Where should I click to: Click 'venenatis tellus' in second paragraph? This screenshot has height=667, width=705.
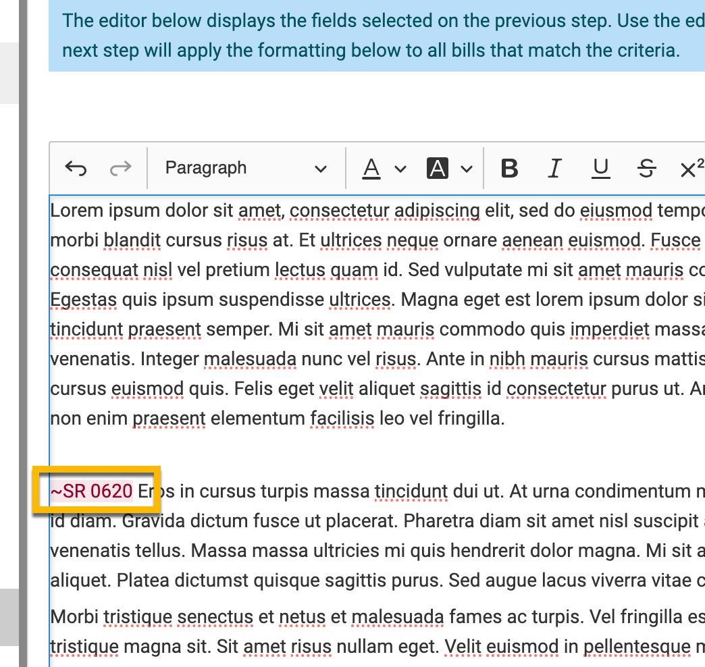pyautogui.click(x=117, y=550)
